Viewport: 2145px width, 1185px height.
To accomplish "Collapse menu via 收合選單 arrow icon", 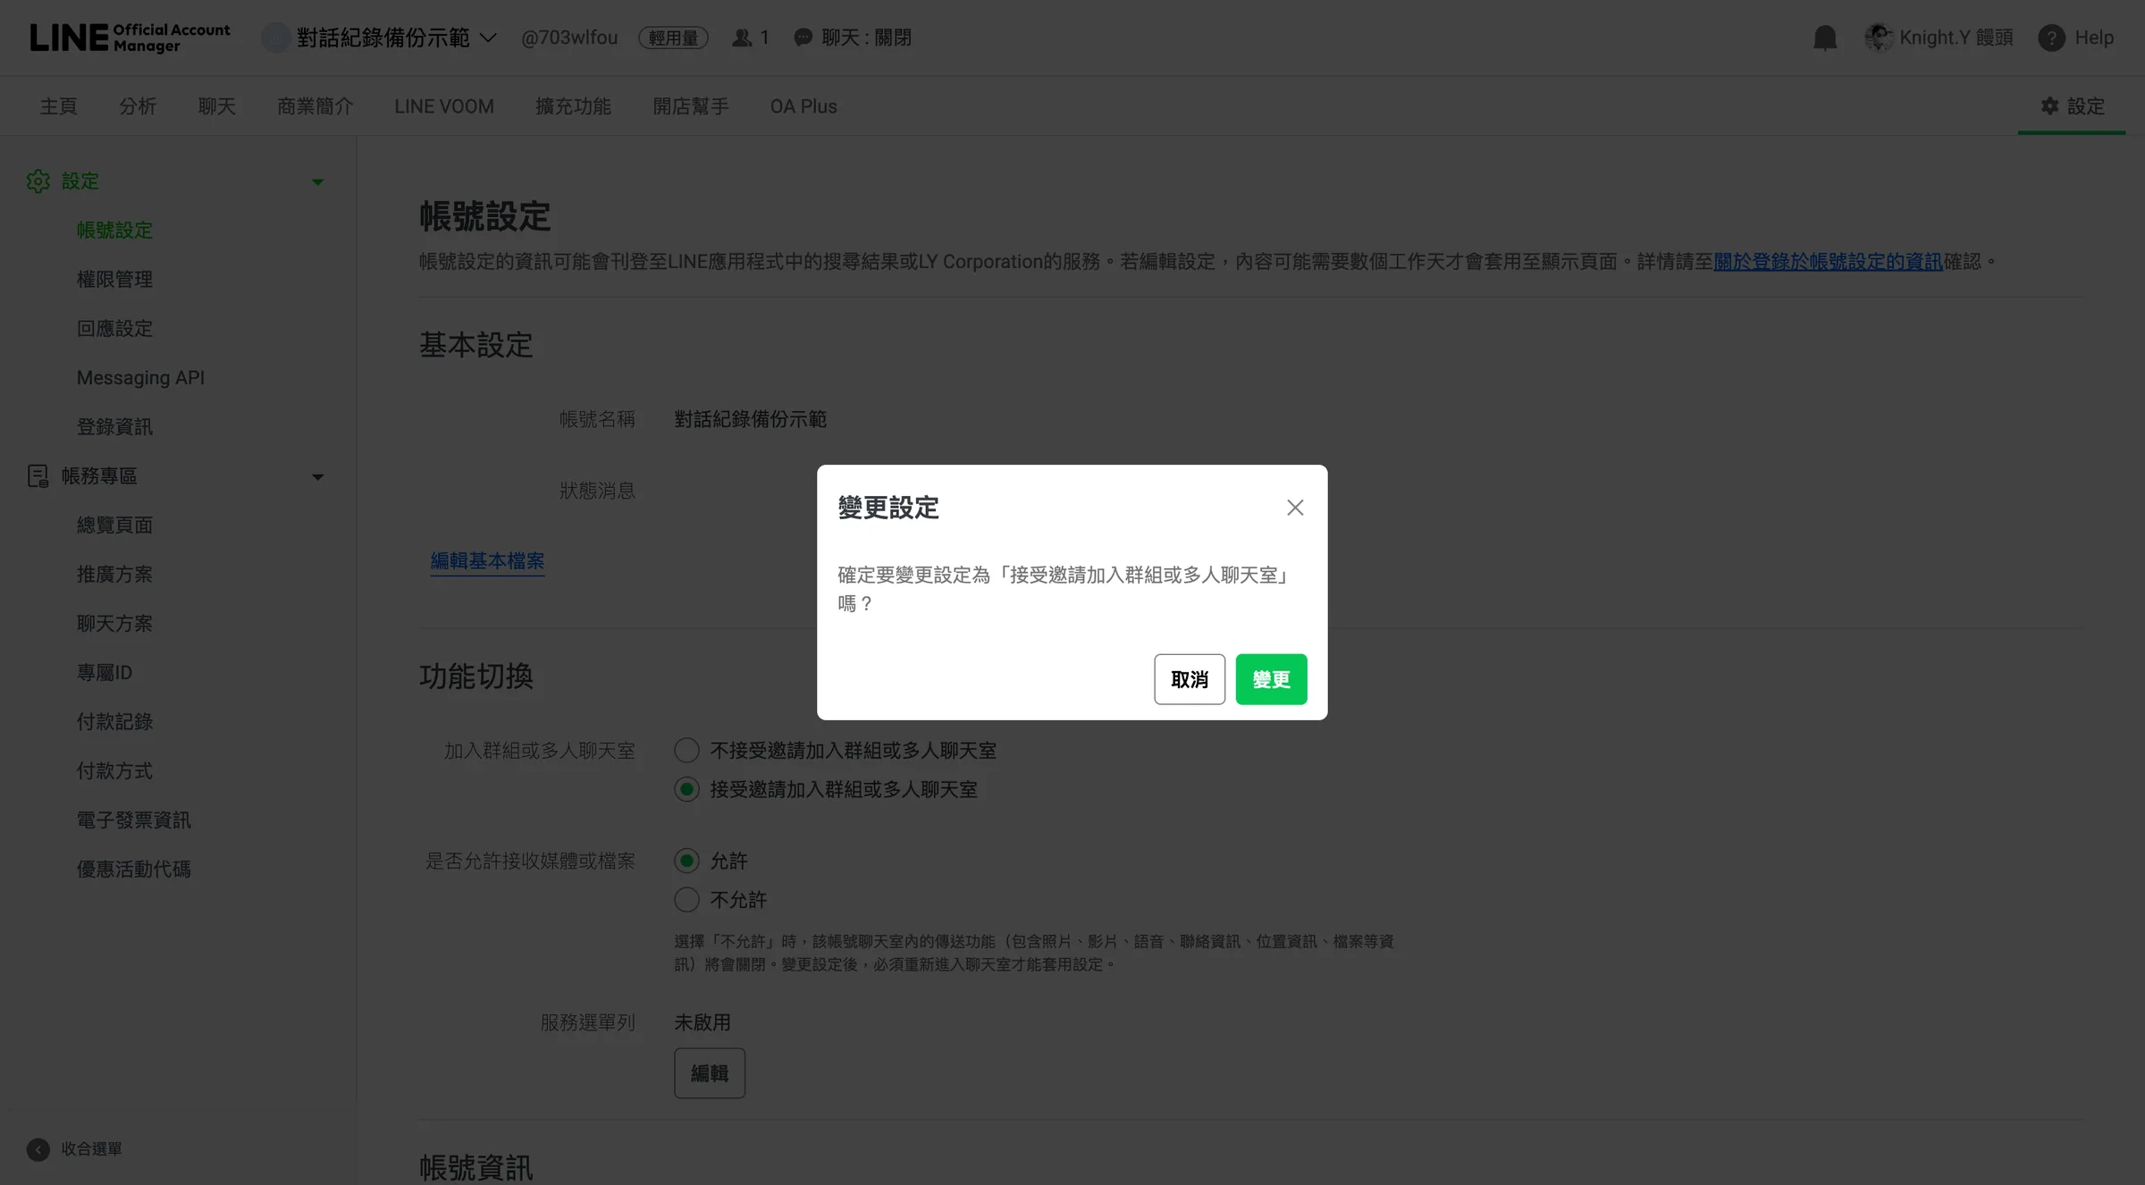I will [38, 1149].
